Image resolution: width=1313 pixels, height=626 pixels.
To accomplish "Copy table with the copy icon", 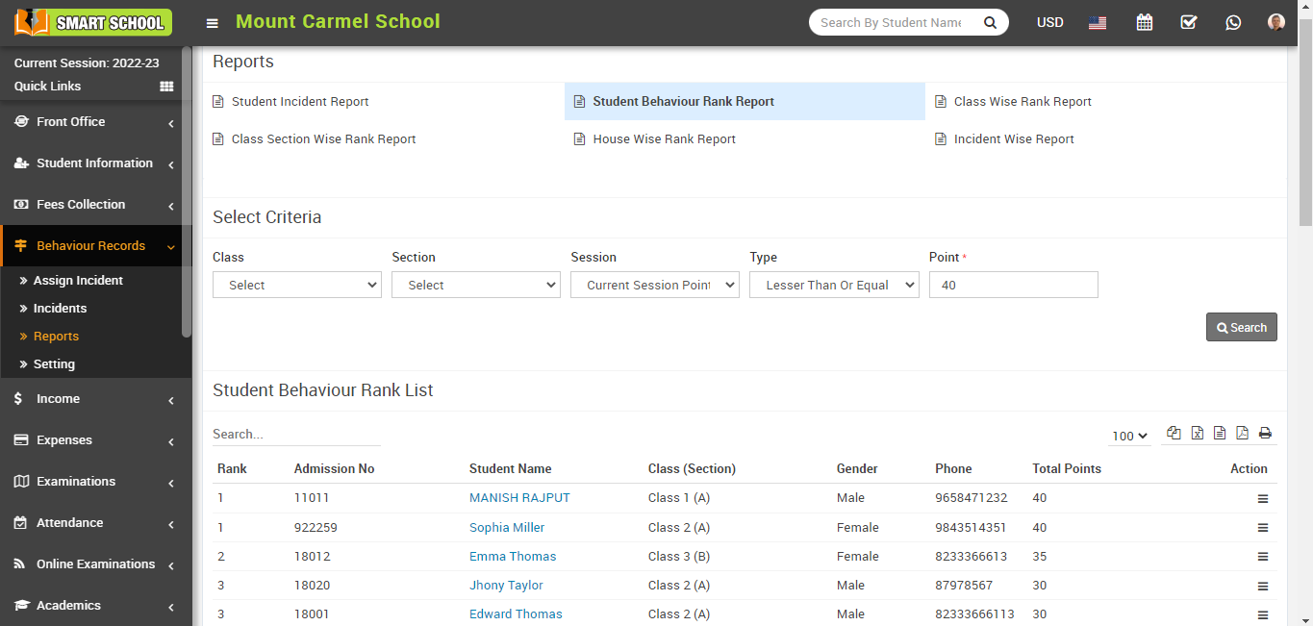I will pyautogui.click(x=1174, y=434).
